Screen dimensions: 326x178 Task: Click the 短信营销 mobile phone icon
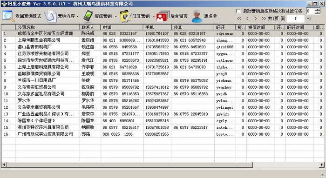[x=88, y=16]
